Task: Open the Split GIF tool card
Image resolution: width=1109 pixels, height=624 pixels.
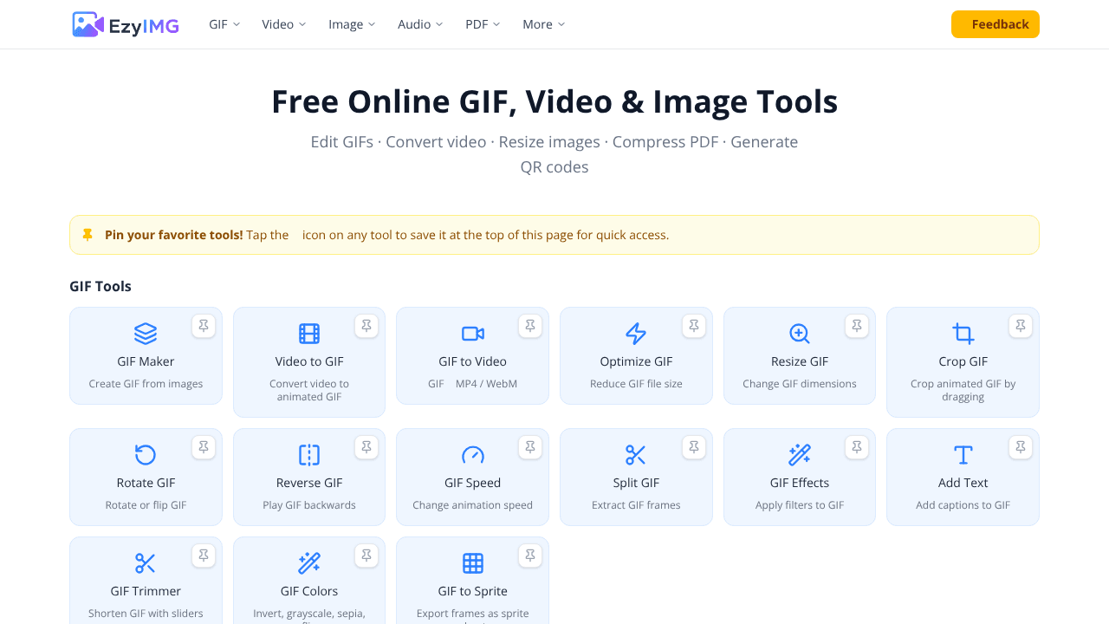Action: (636, 477)
